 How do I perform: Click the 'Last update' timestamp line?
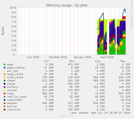pos(100,113)
